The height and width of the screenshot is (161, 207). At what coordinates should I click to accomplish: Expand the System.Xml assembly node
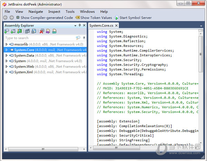click(x=7, y=72)
